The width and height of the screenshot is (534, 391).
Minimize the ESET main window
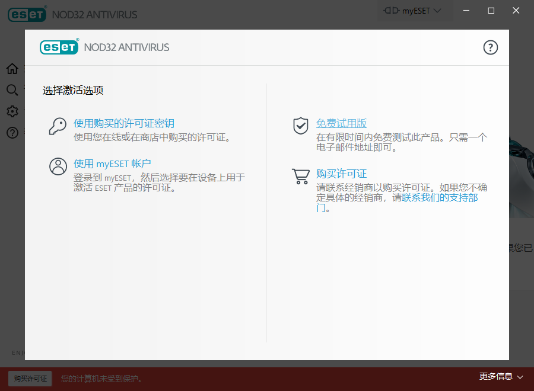[x=466, y=11]
